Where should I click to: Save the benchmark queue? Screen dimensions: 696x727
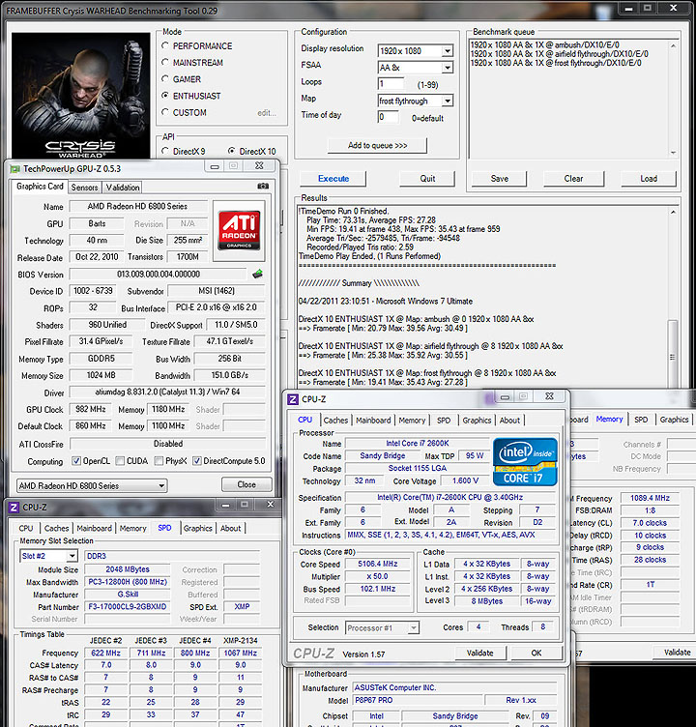coord(500,179)
